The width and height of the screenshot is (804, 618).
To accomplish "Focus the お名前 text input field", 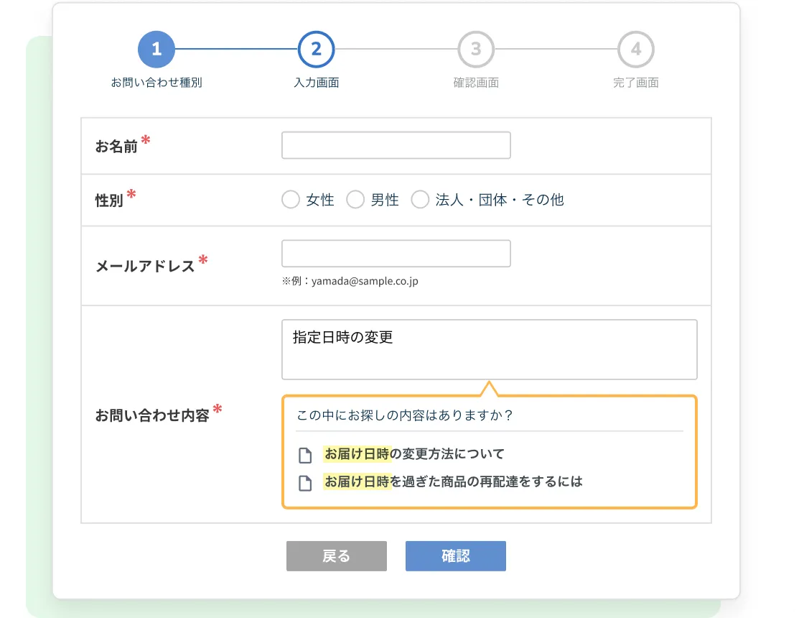I will click(x=396, y=145).
